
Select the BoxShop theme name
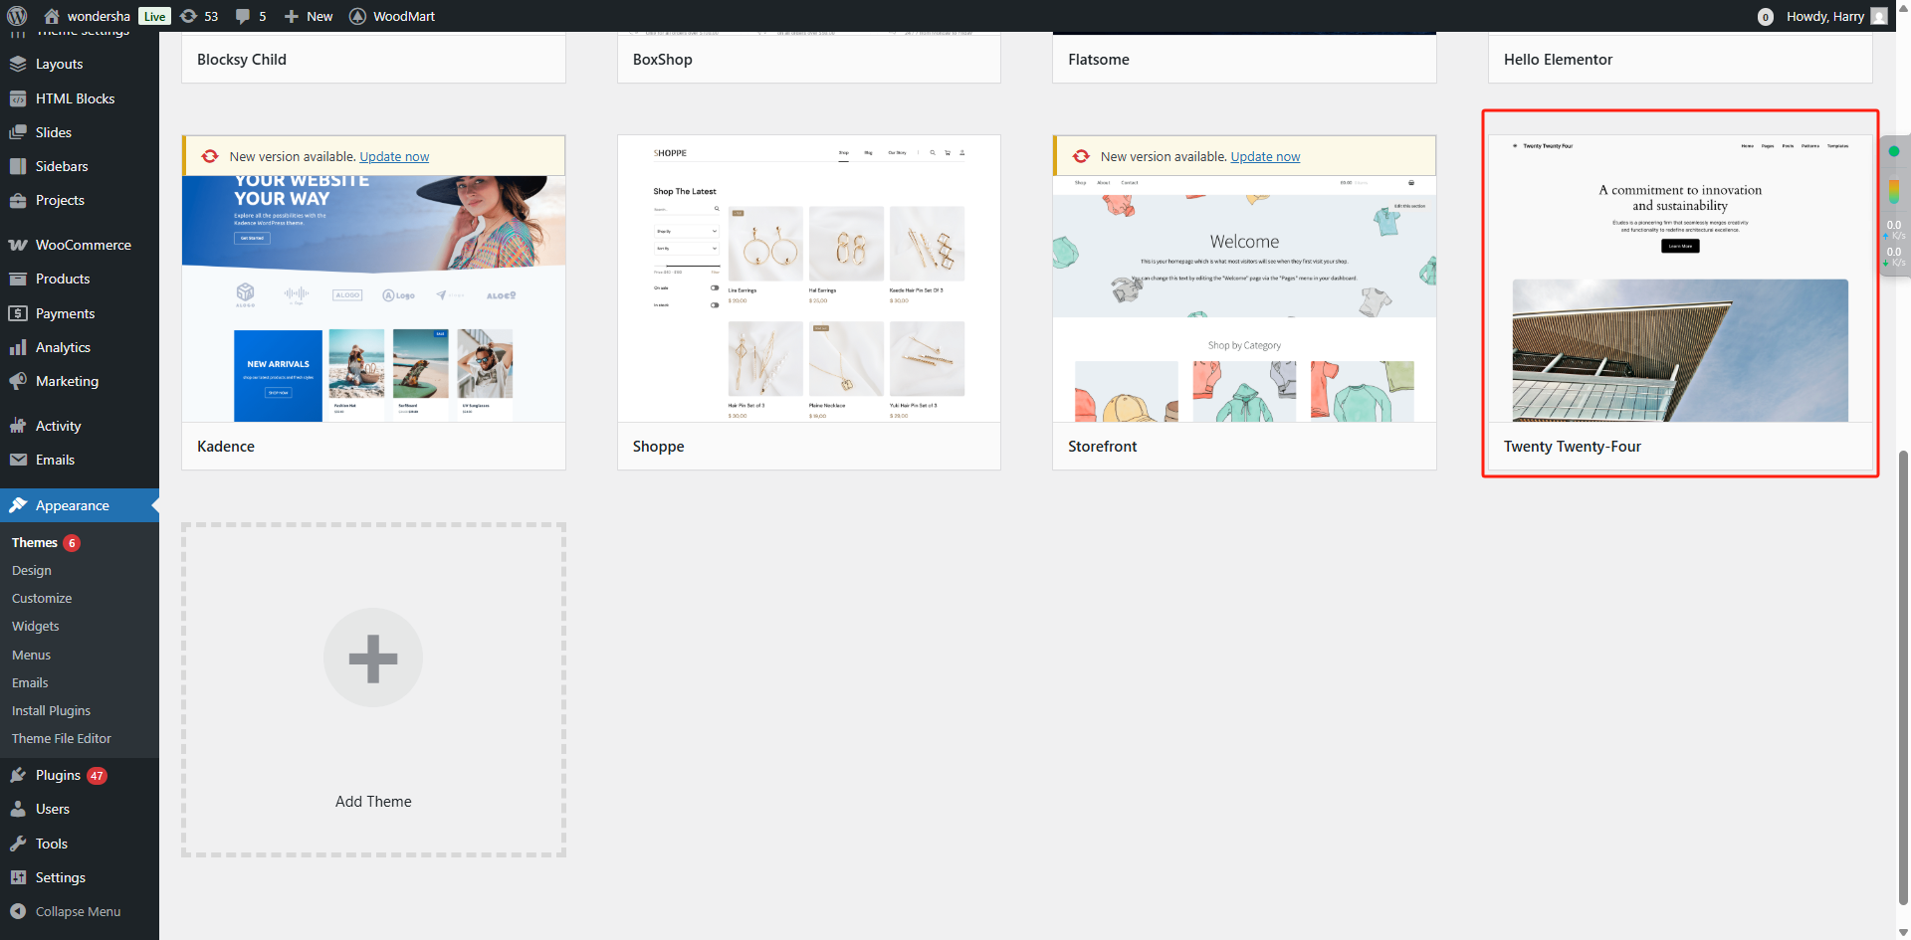[x=663, y=60]
